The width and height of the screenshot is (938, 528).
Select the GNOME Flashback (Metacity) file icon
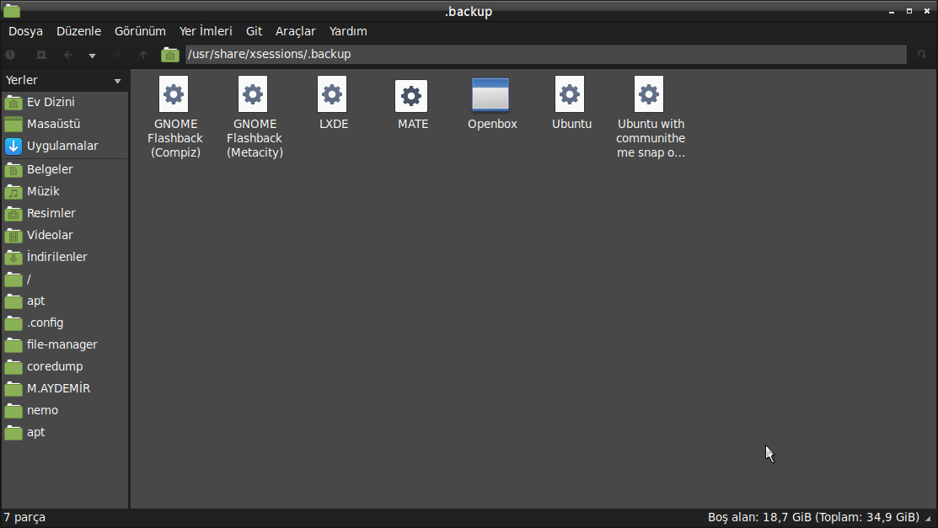(x=253, y=94)
